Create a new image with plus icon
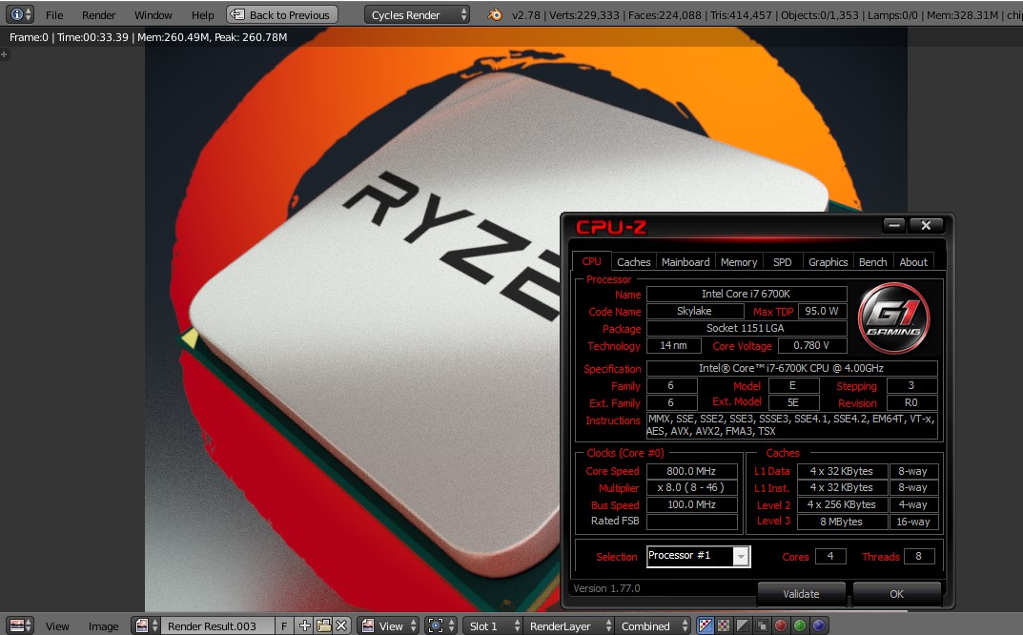Image resolution: width=1023 pixels, height=635 pixels. coord(304,625)
